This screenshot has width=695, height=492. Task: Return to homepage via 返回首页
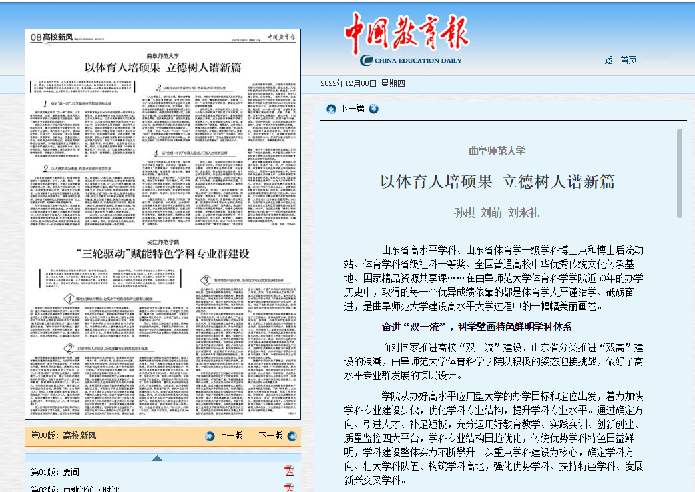point(620,60)
